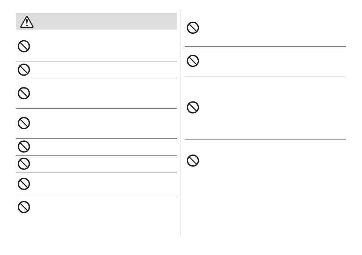Screen dimensions: 362x255
Task: Select the sixth prohibition icon in left column
Action: [24, 164]
